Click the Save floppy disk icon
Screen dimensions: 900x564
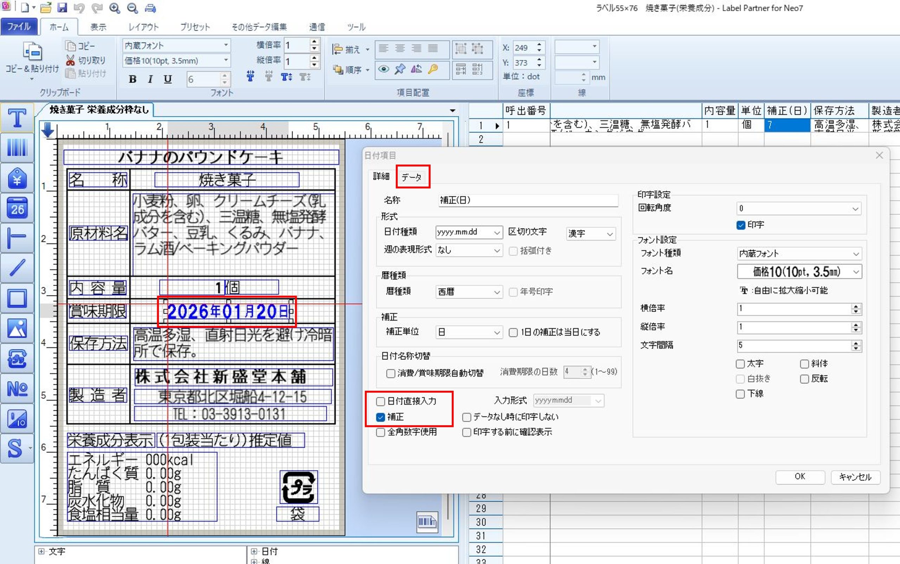[62, 8]
